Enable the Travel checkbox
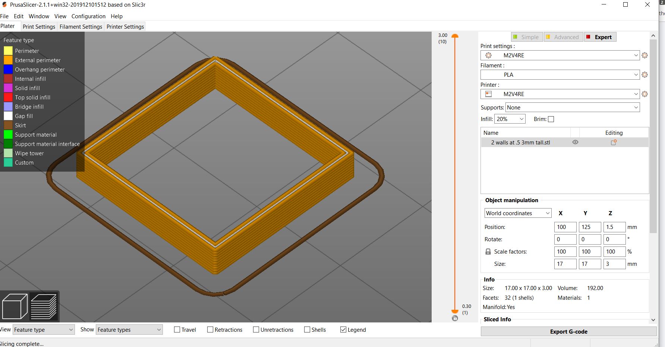Viewport: 665px width, 347px height. (x=177, y=330)
